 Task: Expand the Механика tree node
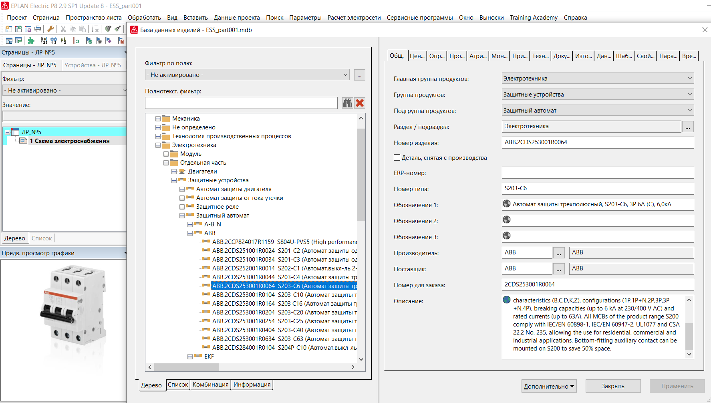(158, 119)
